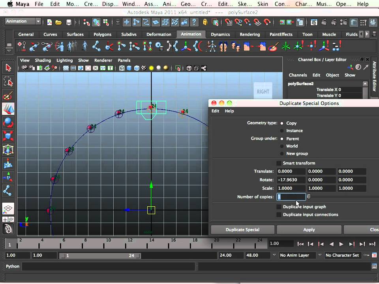
Task: Click the time range slider bar
Action: 100,256
